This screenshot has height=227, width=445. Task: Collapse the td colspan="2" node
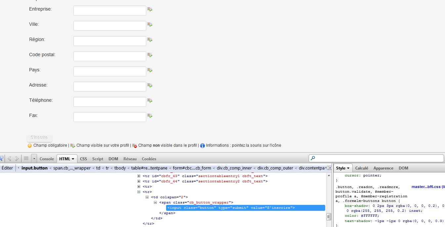pos(147,197)
